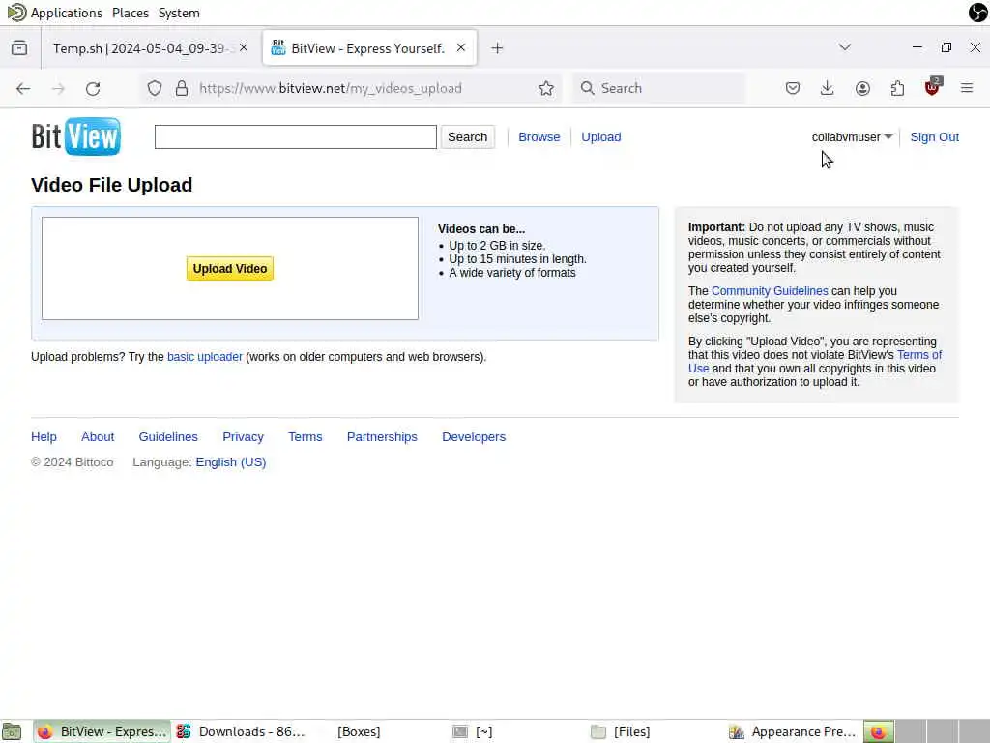Screen dimensions: 990x743
Task: Click the yellow Upload Video button
Action: tap(230, 269)
